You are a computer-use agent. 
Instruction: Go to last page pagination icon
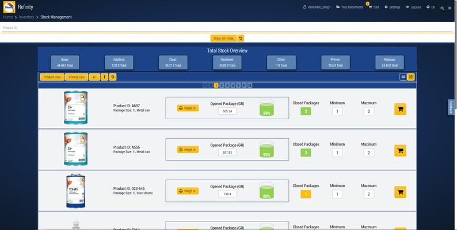[250, 85]
